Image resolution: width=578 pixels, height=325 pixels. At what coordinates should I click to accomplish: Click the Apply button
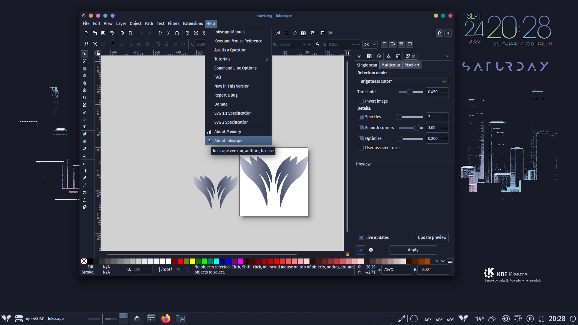click(413, 250)
